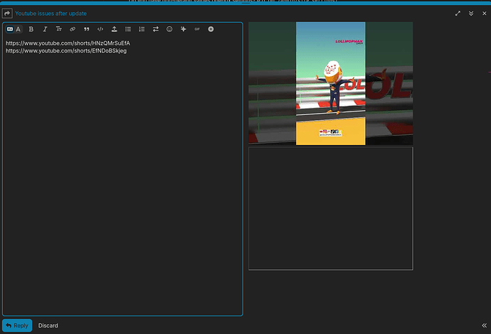Screen dimensions: 491x334
Task: Expand composer to fullscreen
Action: (x=458, y=14)
